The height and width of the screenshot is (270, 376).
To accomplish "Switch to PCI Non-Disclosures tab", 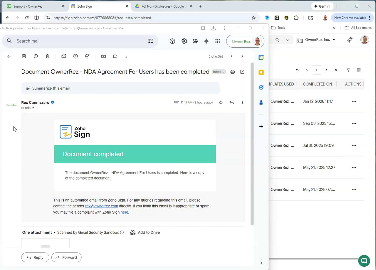I will 164,6.
